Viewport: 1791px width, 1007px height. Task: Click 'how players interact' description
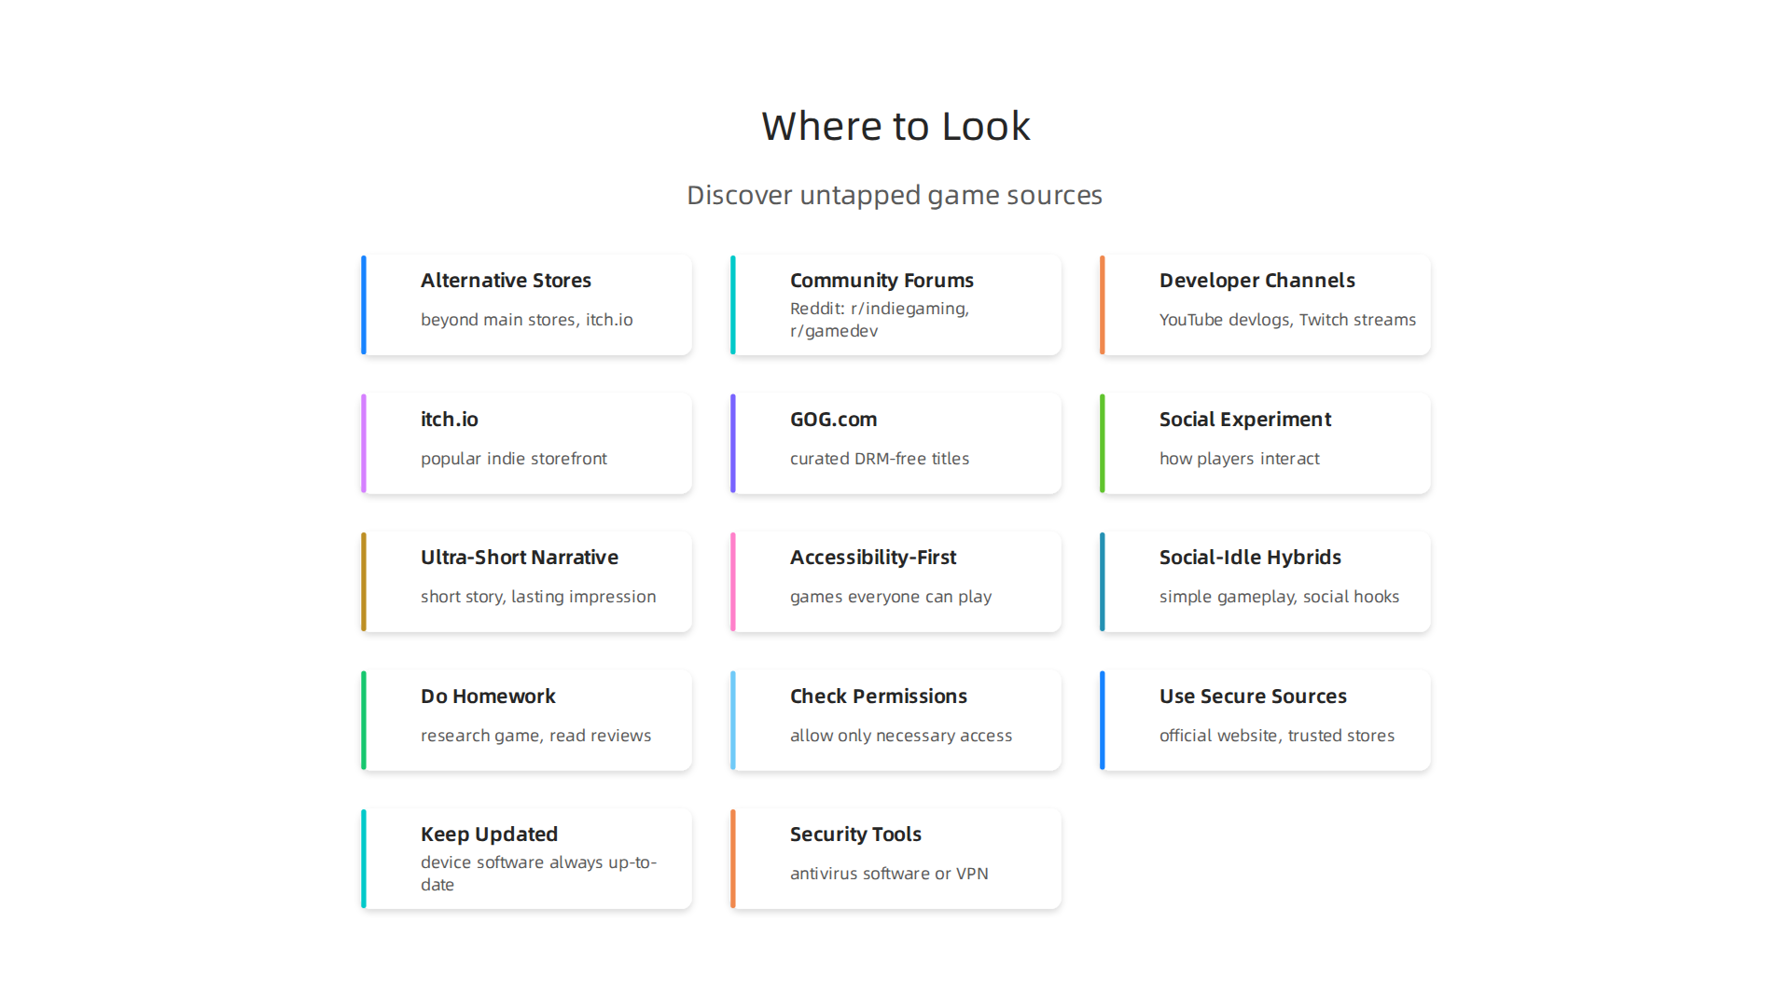[x=1239, y=459]
